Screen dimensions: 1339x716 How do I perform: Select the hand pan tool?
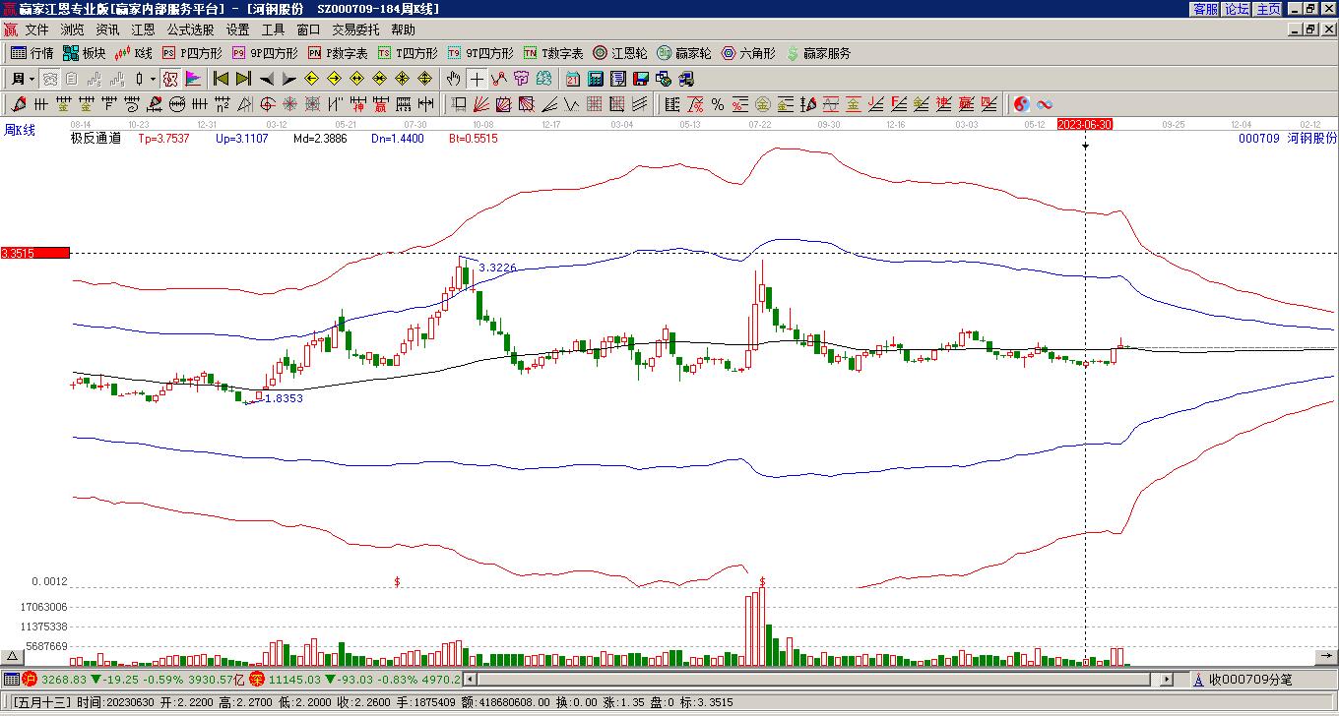coord(454,79)
